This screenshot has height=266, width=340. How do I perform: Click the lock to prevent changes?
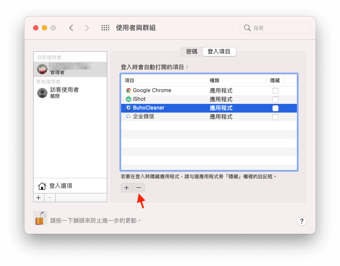[41, 218]
